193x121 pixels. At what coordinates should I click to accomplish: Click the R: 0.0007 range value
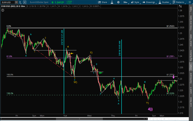(95, 6)
